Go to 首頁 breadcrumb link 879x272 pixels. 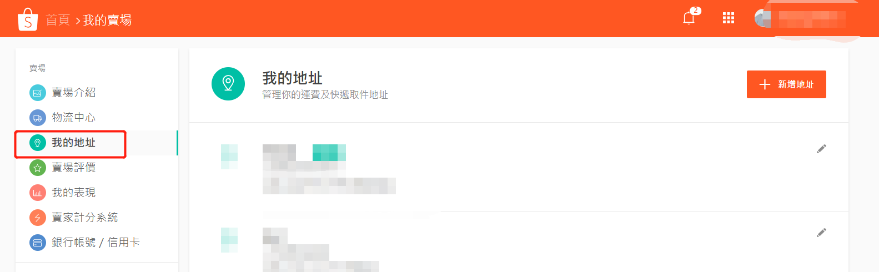[x=58, y=20]
